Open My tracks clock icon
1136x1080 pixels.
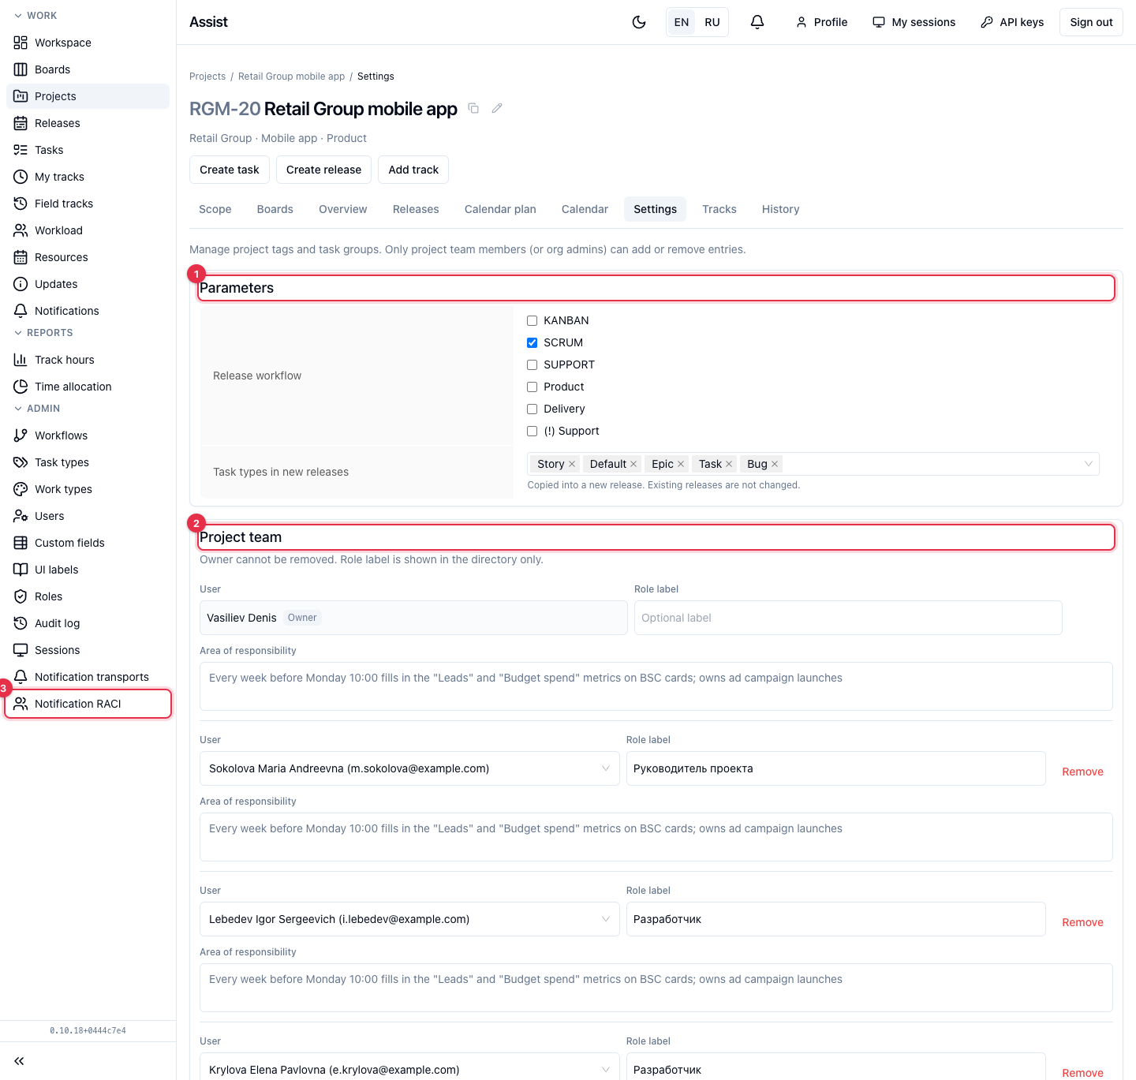pos(21,177)
